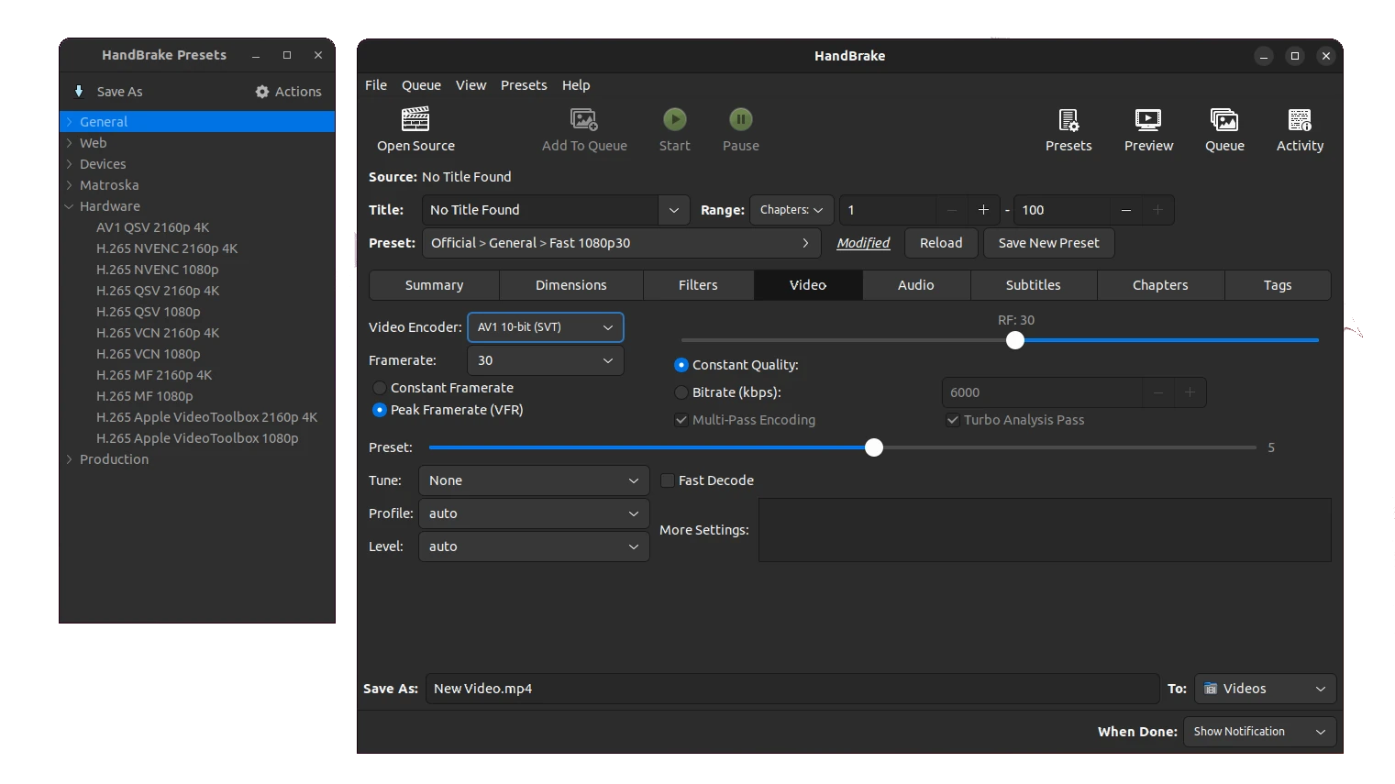
Task: Open the Range Chapters dropdown
Action: (x=792, y=210)
